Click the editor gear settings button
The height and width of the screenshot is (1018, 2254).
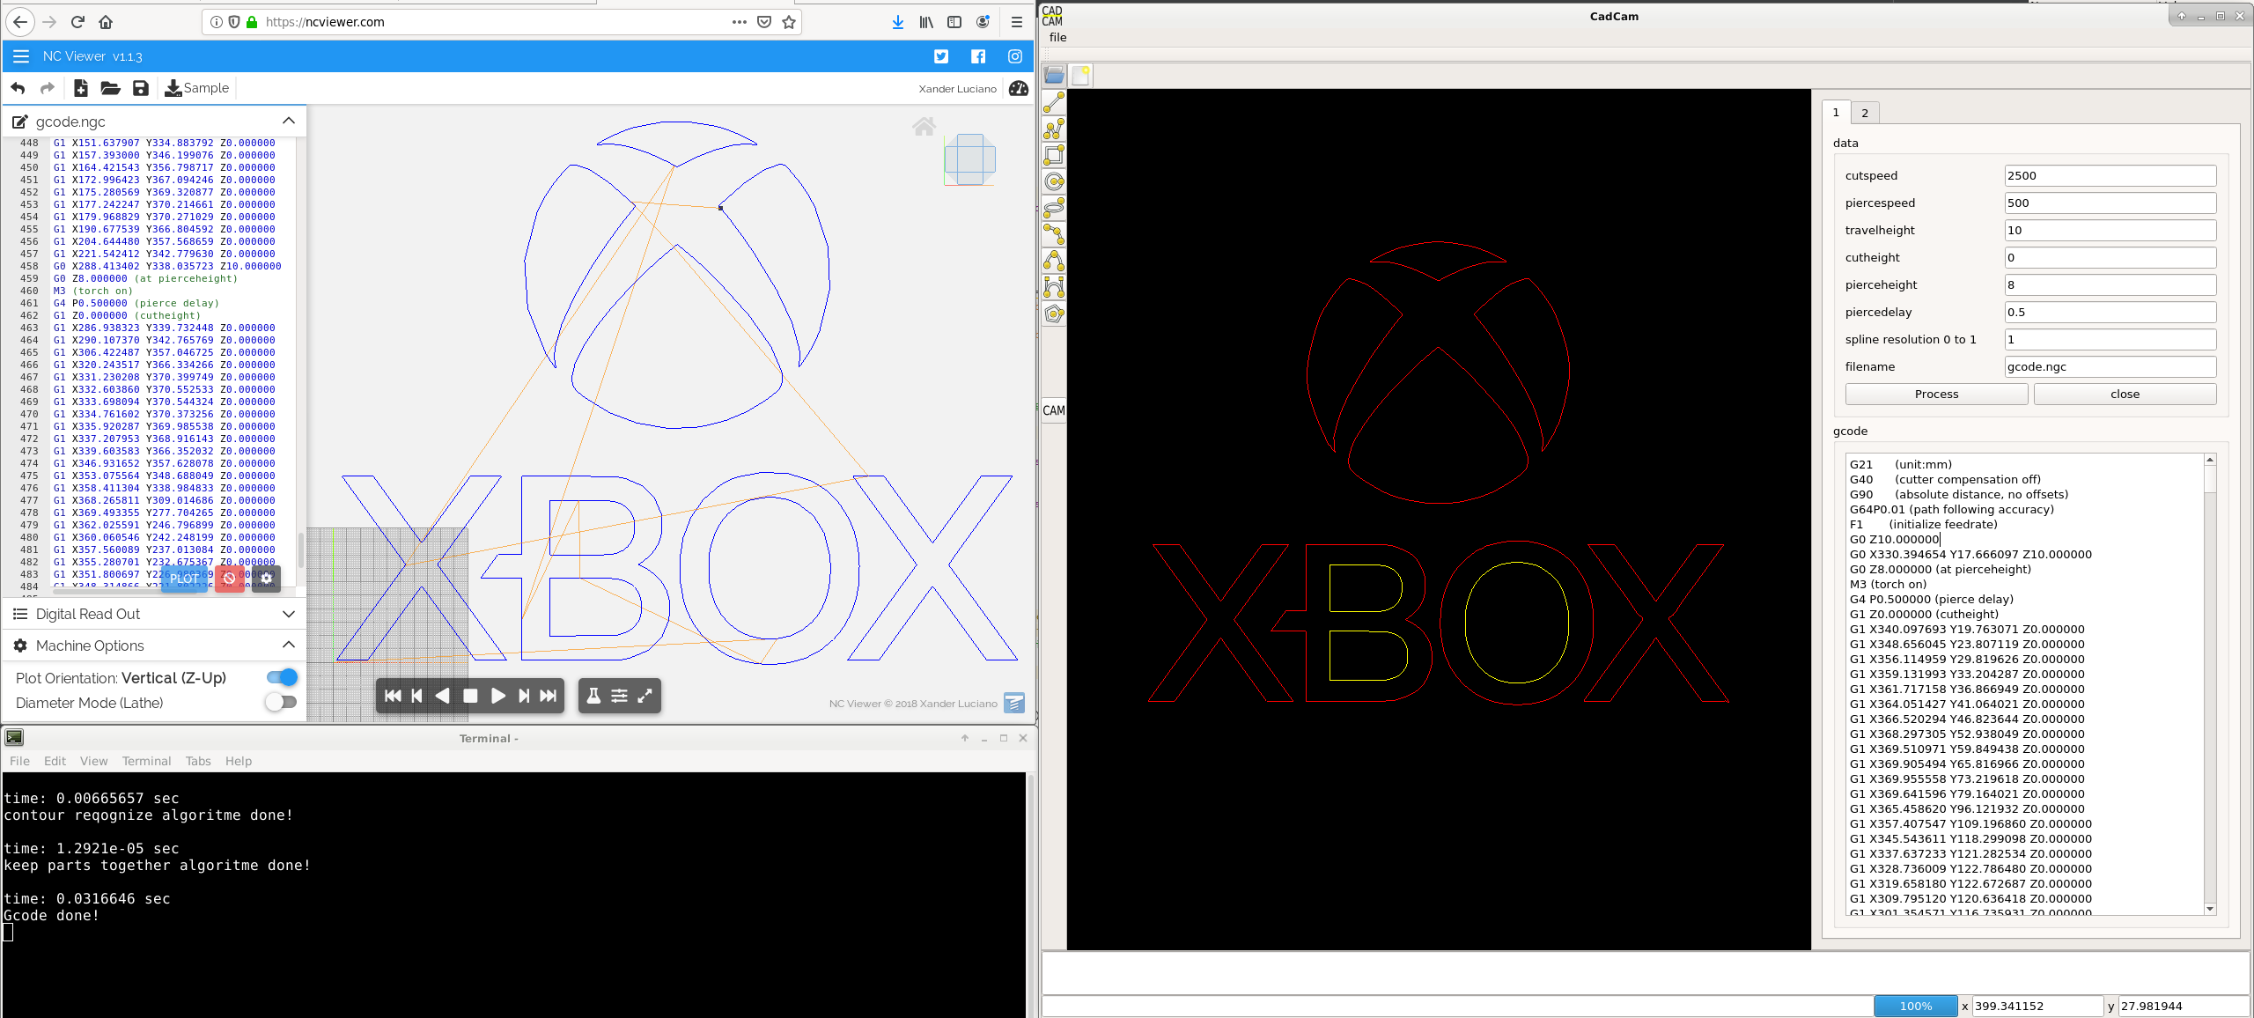(267, 579)
